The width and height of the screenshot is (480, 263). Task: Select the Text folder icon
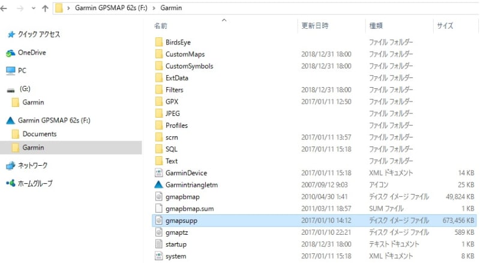click(x=159, y=161)
